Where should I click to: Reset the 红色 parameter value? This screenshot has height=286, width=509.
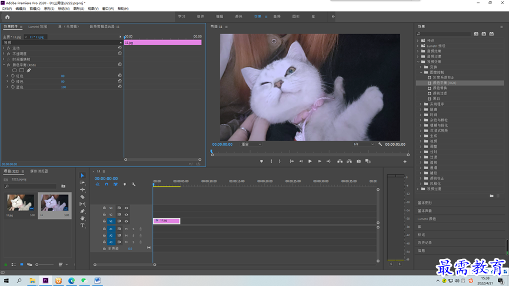click(120, 76)
